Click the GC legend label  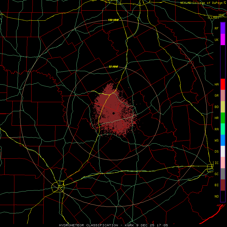(x=217, y=174)
